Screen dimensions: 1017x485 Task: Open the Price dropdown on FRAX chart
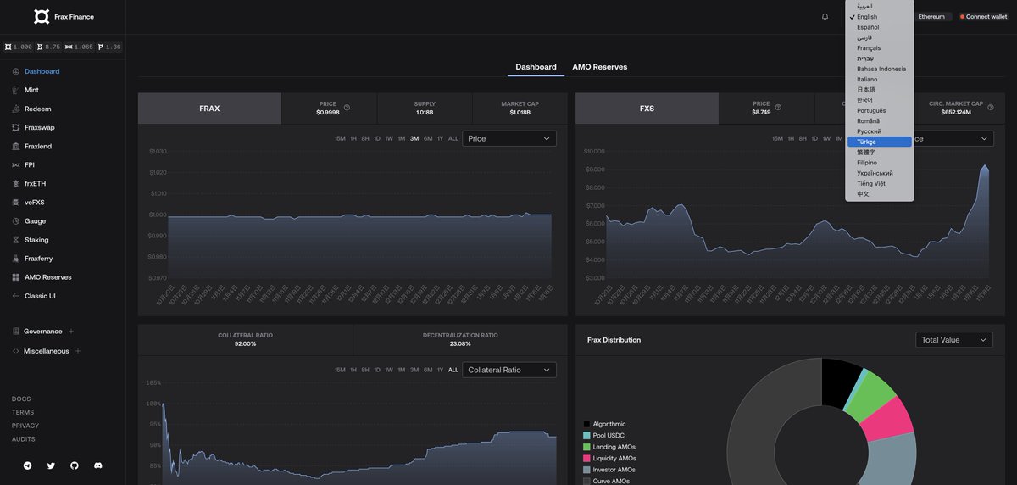(x=509, y=138)
